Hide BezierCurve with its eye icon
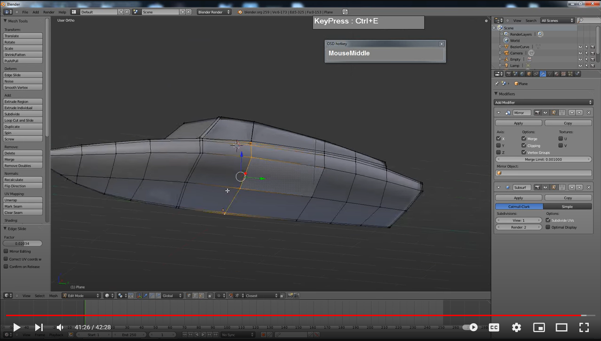601x341 pixels. (580, 47)
